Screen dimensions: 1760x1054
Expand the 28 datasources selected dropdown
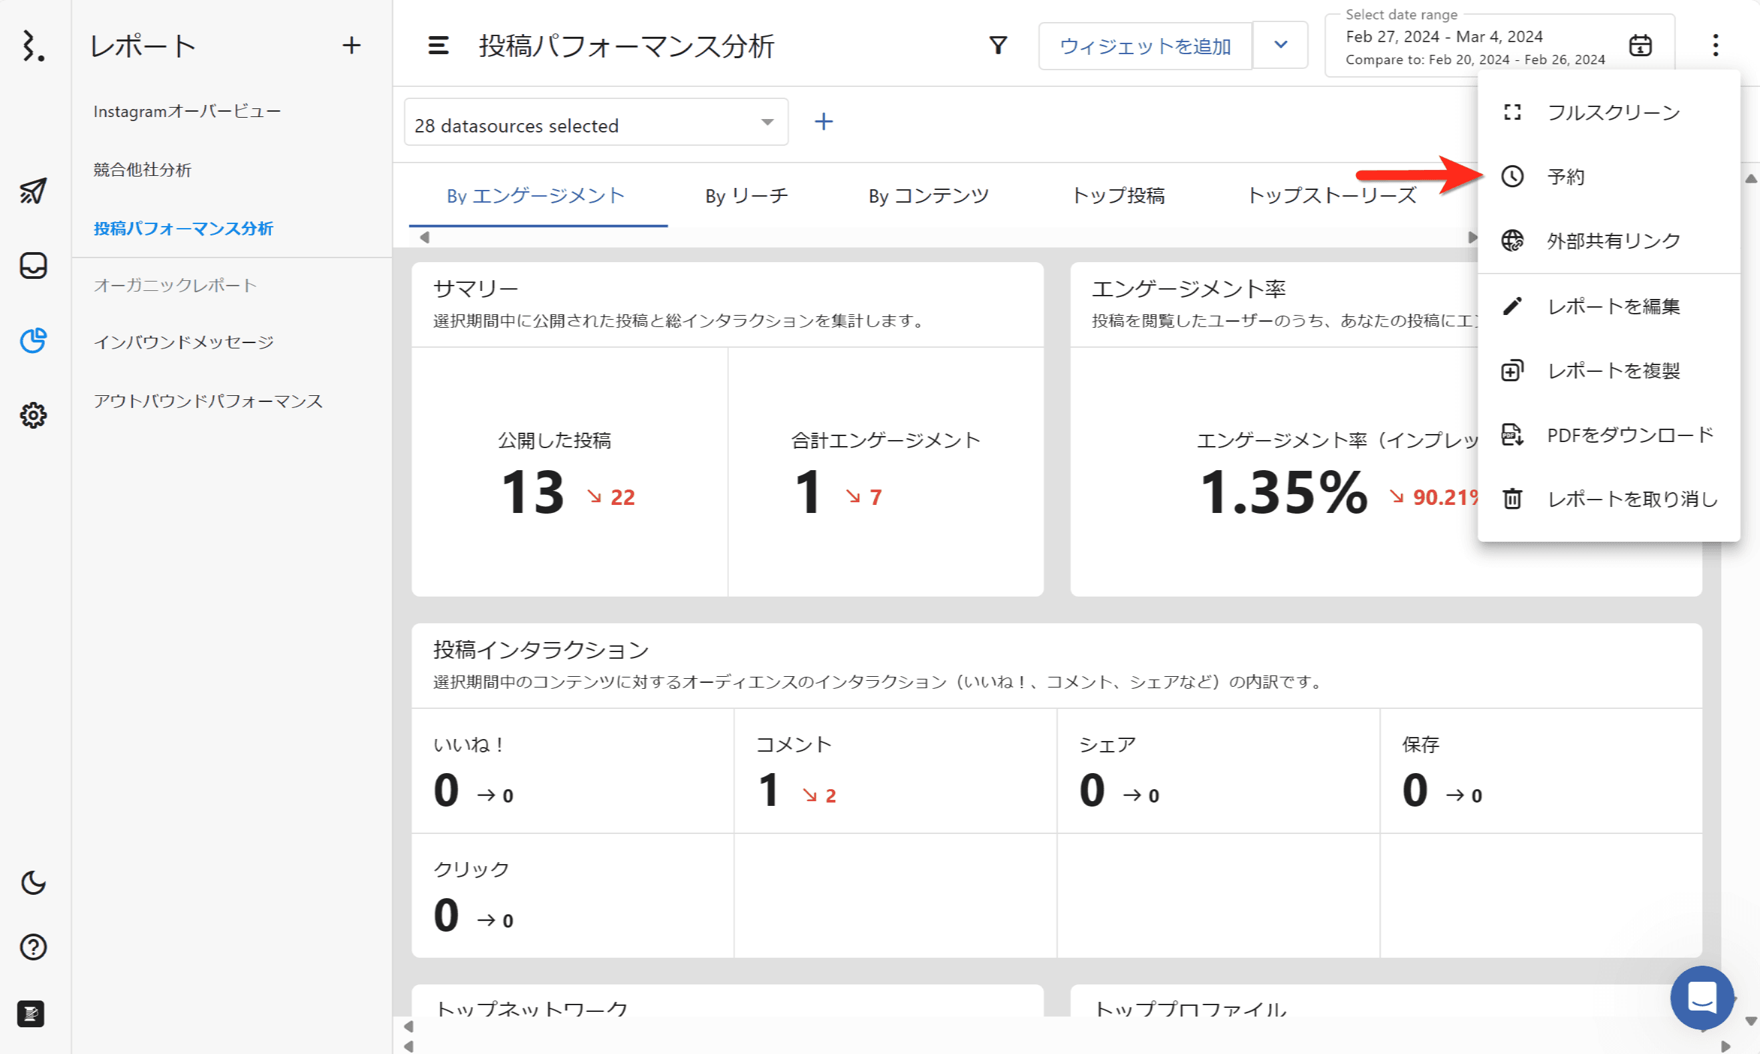pos(596,122)
